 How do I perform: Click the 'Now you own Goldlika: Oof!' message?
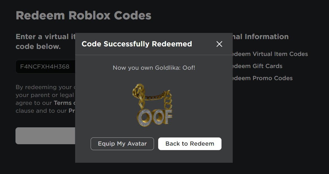(x=154, y=68)
